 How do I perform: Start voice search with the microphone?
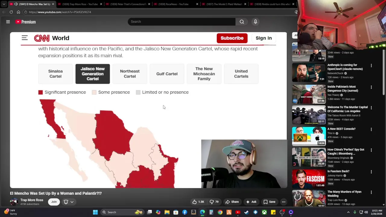[x=255, y=22]
